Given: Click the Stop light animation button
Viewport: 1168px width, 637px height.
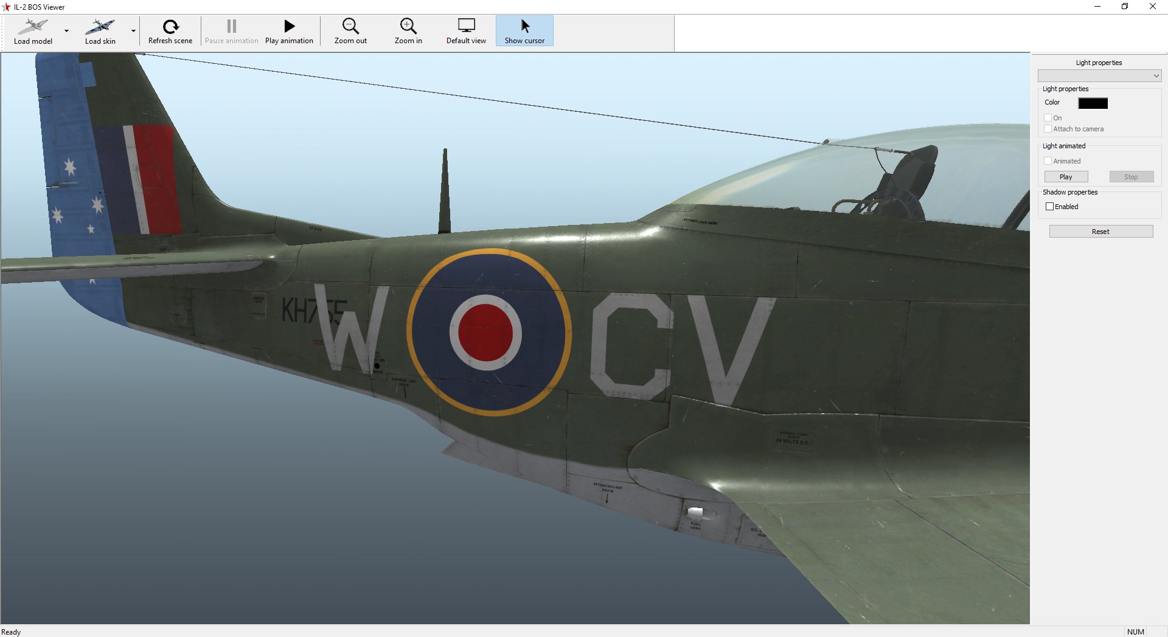Looking at the screenshot, I should 1131,177.
